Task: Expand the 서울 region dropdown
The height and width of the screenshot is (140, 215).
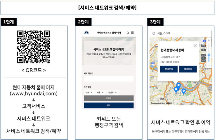Action: click(100, 93)
